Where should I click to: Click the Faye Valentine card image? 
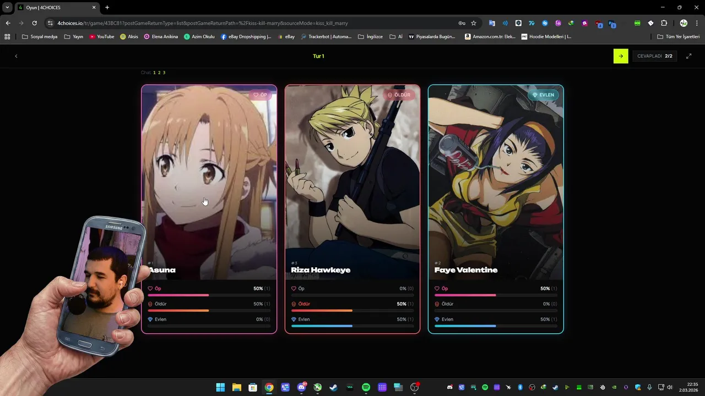tap(496, 182)
